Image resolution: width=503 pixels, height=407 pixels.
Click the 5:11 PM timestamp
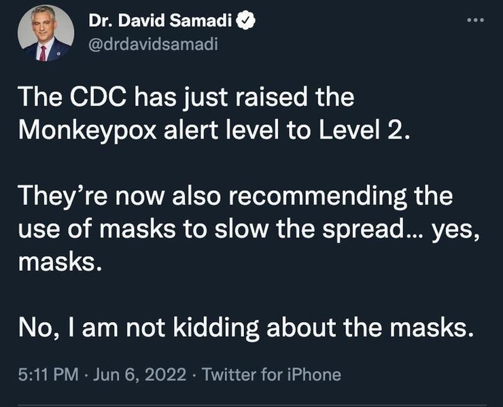48,374
